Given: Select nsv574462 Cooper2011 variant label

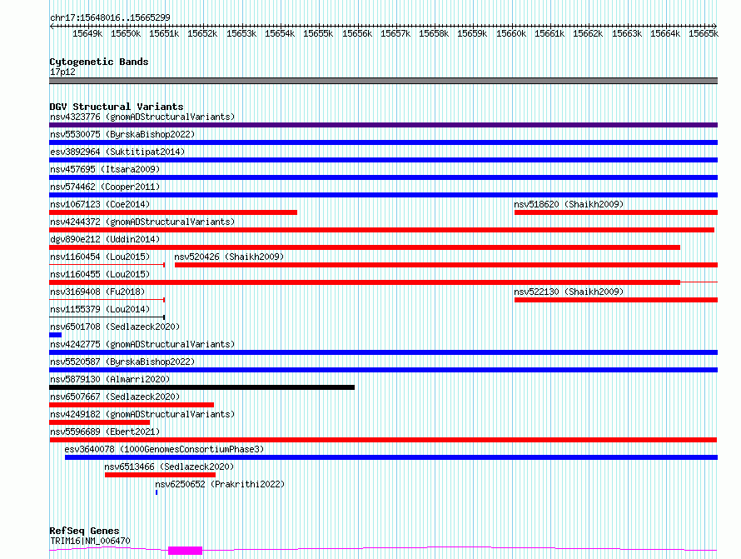Looking at the screenshot, I should point(105,187).
